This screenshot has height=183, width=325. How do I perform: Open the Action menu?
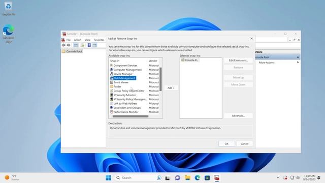(78, 40)
